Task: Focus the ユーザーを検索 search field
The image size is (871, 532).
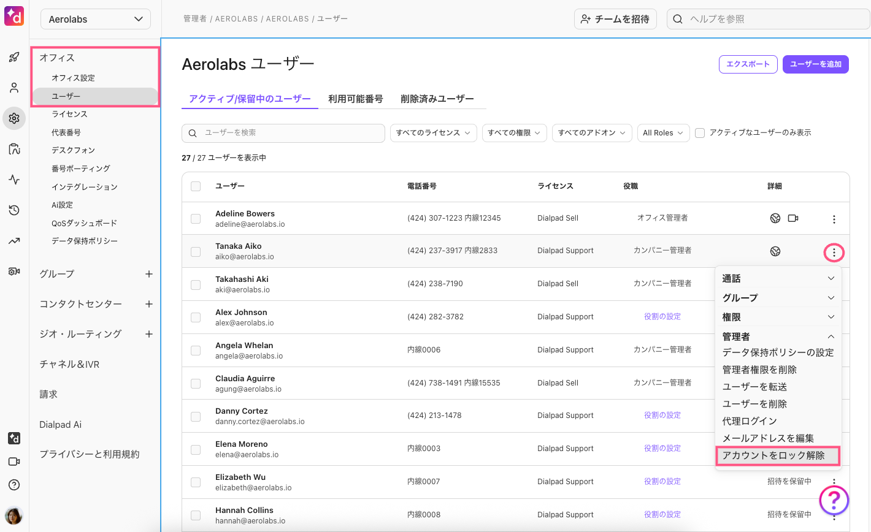Action: coord(283,133)
